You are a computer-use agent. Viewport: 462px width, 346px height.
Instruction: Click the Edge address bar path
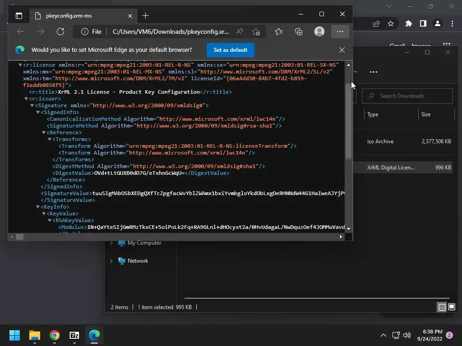[171, 32]
